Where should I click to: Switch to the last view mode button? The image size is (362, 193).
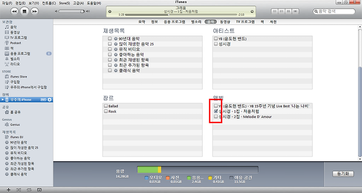(296, 12)
